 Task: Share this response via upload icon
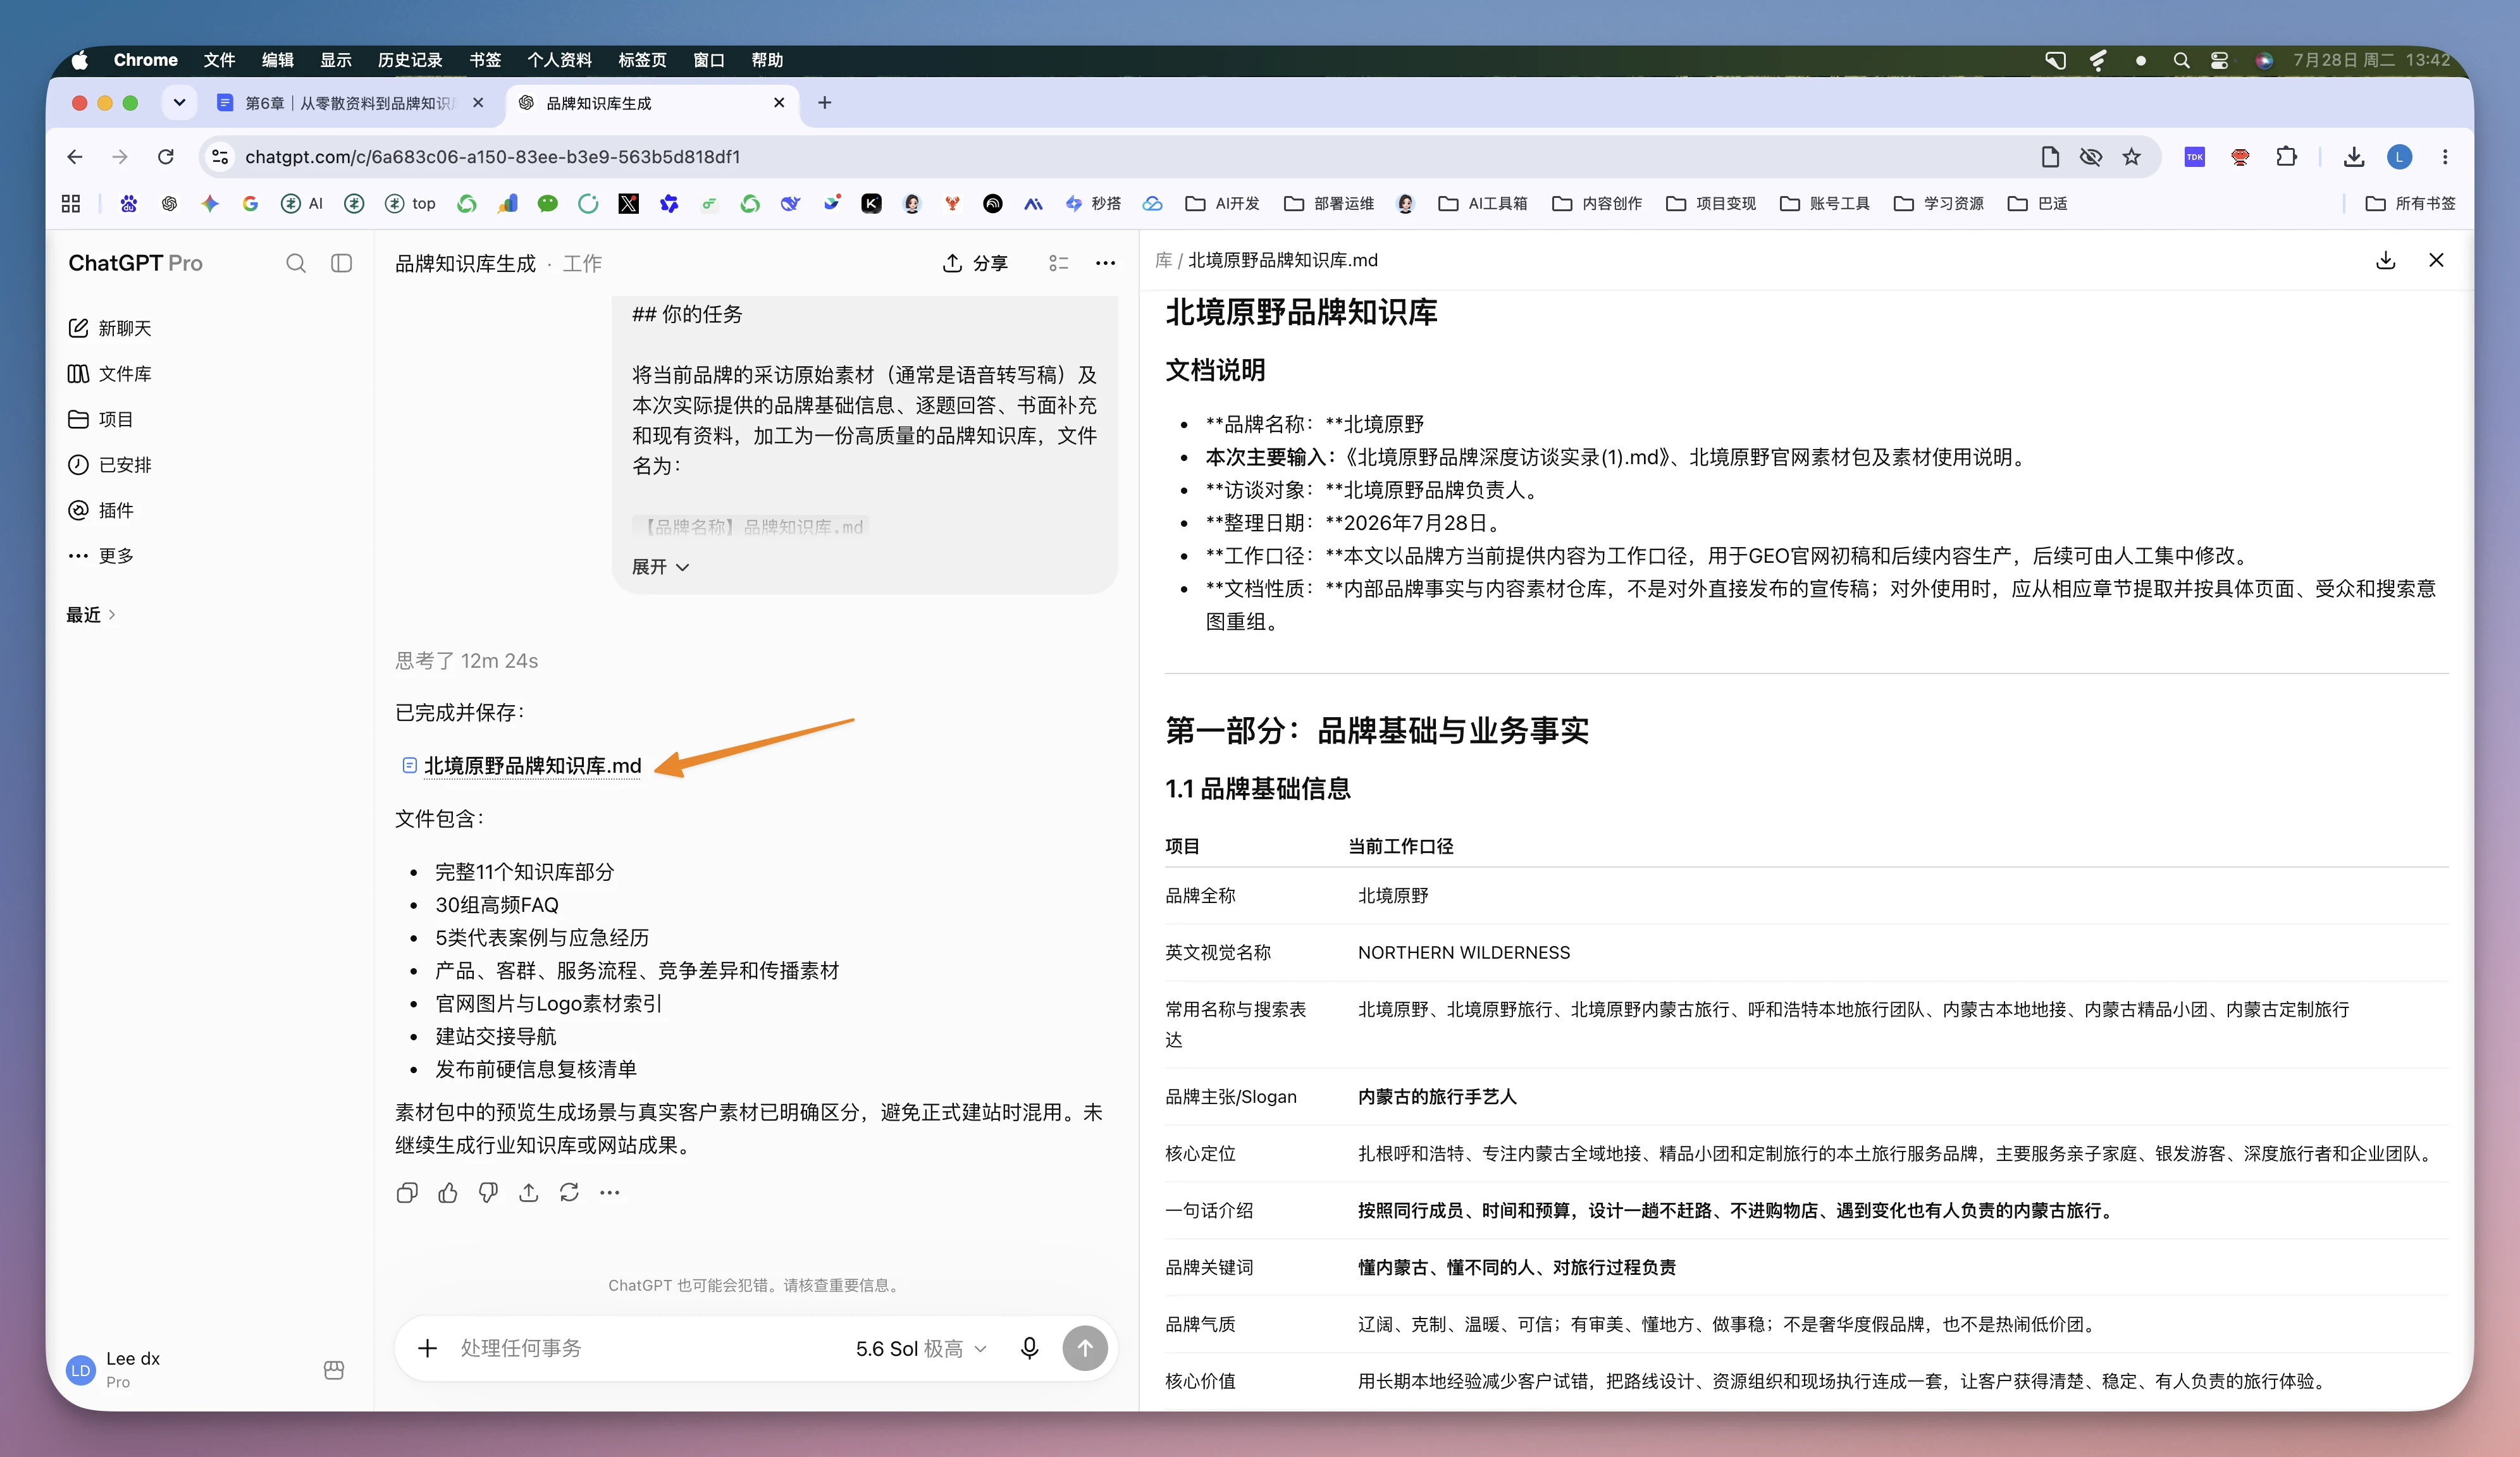pos(528,1192)
